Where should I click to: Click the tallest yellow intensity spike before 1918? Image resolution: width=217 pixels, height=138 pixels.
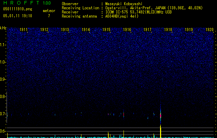point(160,131)
